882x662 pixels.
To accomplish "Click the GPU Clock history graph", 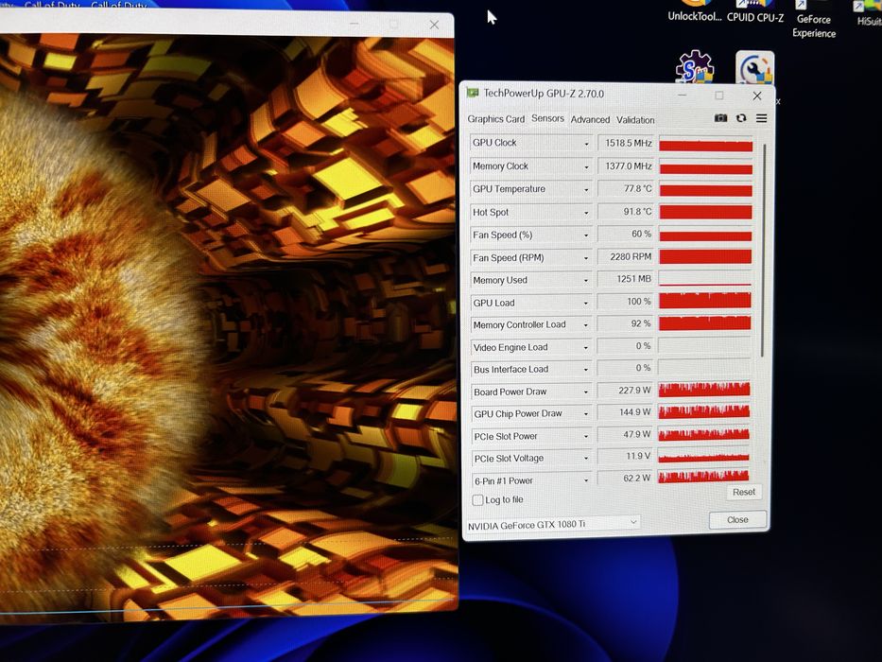I will tap(705, 146).
